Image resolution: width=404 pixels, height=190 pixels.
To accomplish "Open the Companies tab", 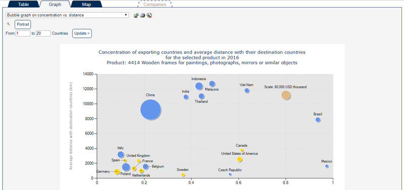I will 155,5.
